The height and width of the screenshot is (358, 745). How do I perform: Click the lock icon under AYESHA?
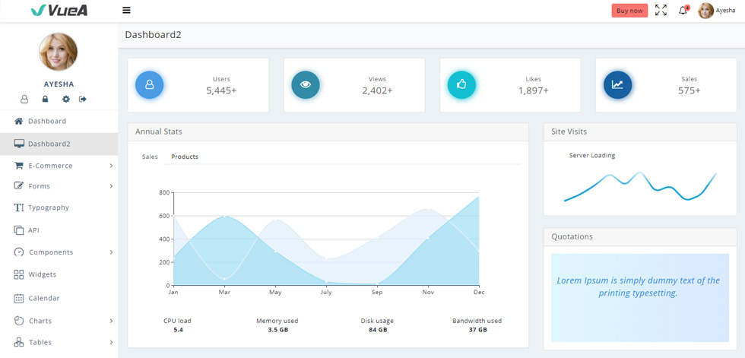coord(45,100)
